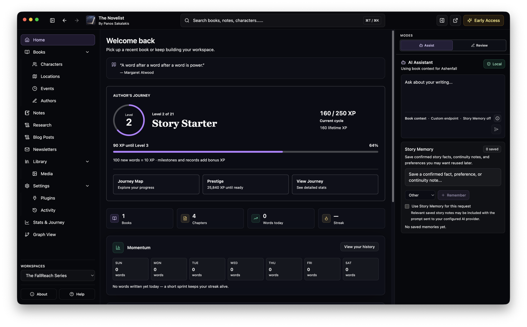Viewport: 527px width, 327px height.
Task: Click the Early Access button
Action: [x=484, y=20]
